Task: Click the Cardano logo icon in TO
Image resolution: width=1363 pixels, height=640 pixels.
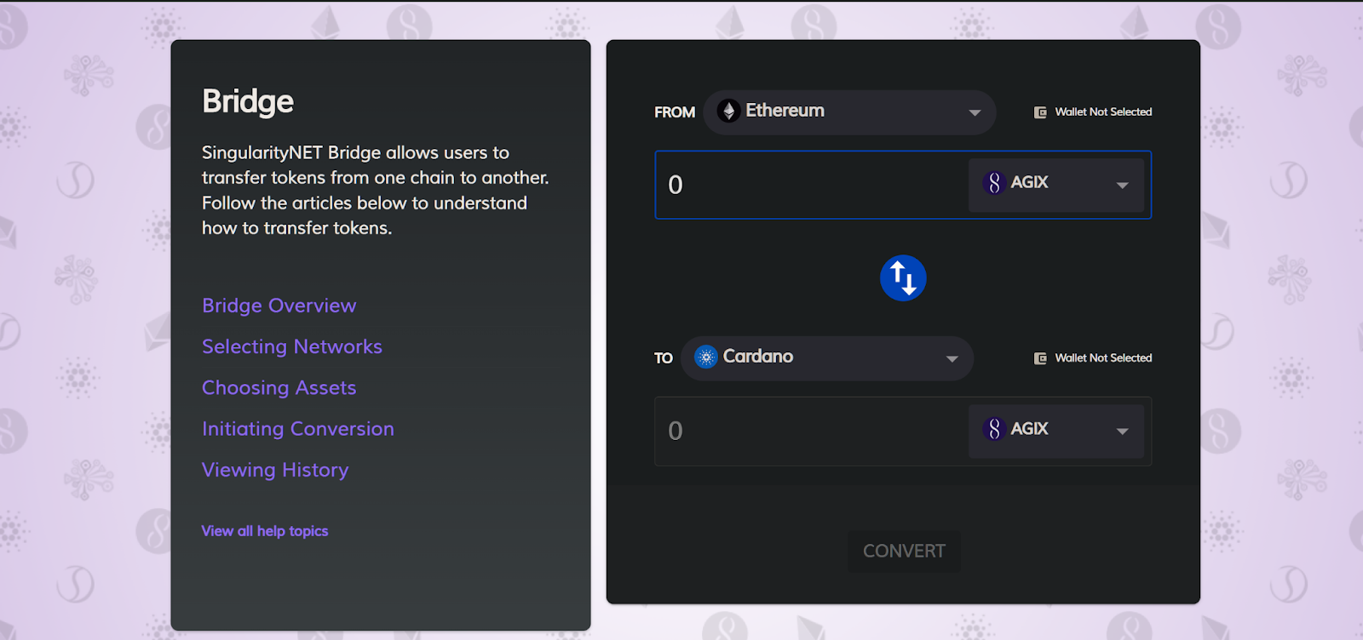Action: pyautogui.click(x=706, y=357)
